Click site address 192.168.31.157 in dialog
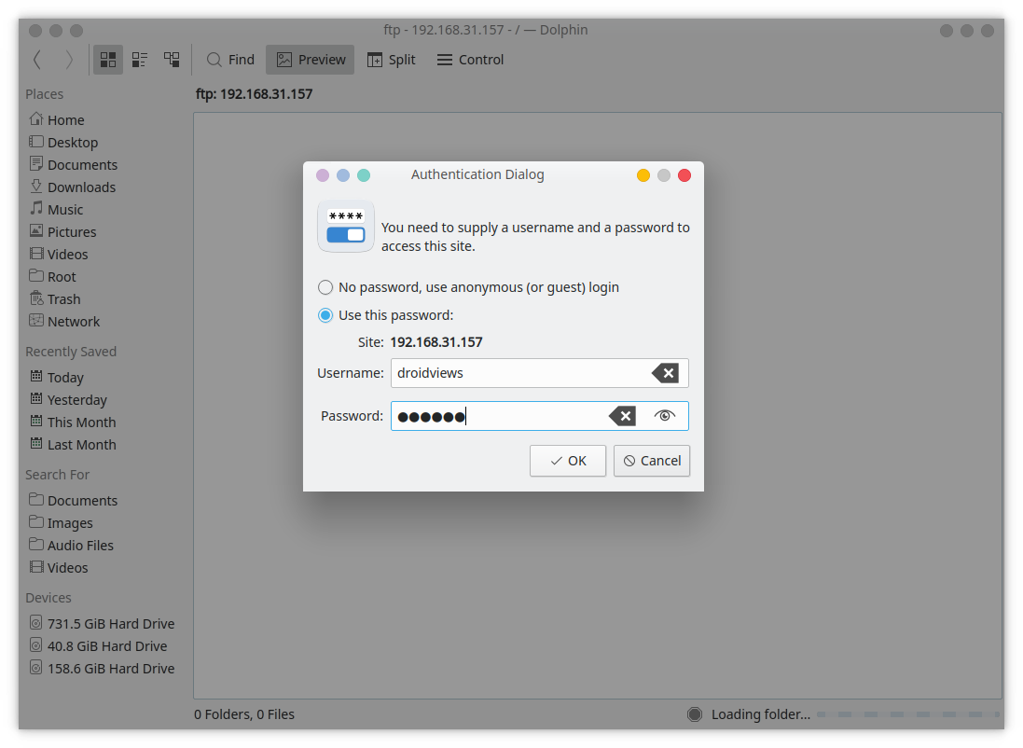This screenshot has height=748, width=1023. click(436, 342)
